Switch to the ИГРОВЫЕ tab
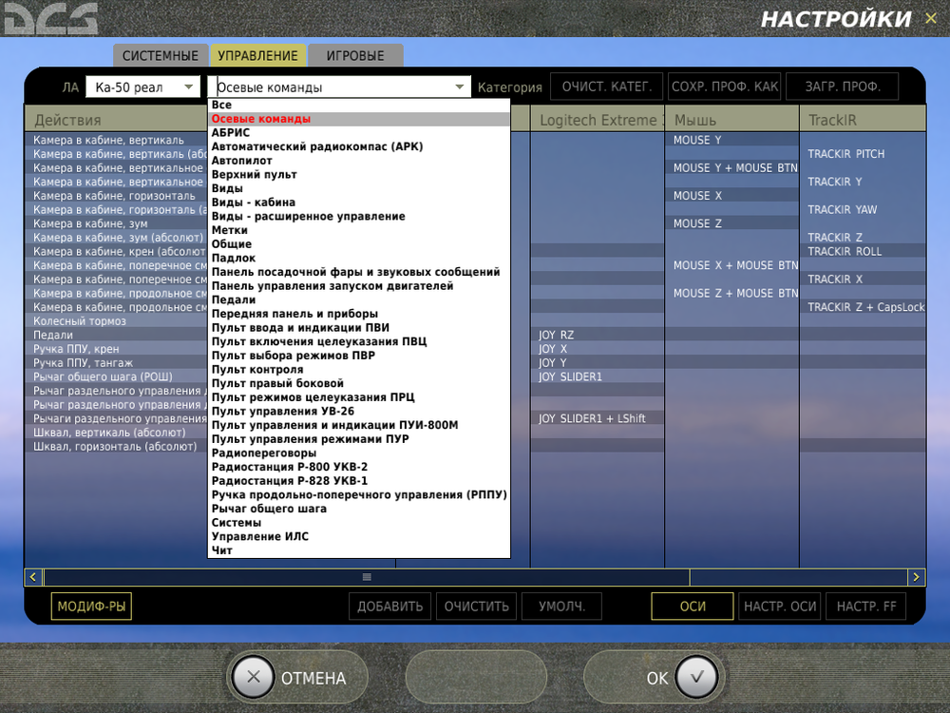 click(x=355, y=55)
